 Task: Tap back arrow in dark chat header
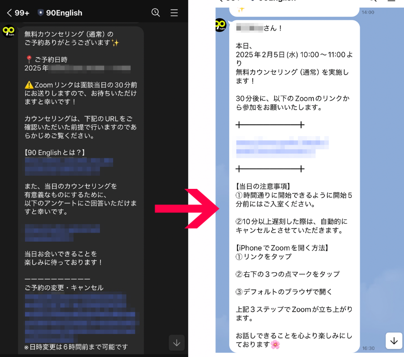pyautogui.click(x=9, y=13)
